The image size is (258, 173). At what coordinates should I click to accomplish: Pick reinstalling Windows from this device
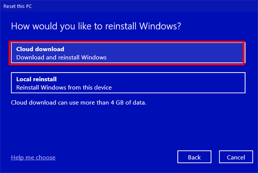(128, 83)
